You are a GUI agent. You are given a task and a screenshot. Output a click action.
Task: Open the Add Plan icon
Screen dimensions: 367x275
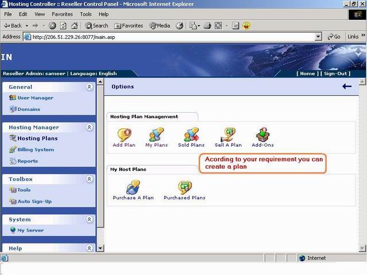pos(124,135)
